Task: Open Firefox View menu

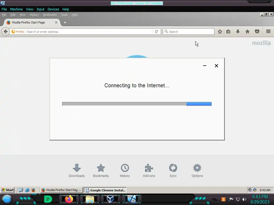Action: coord(22,15)
